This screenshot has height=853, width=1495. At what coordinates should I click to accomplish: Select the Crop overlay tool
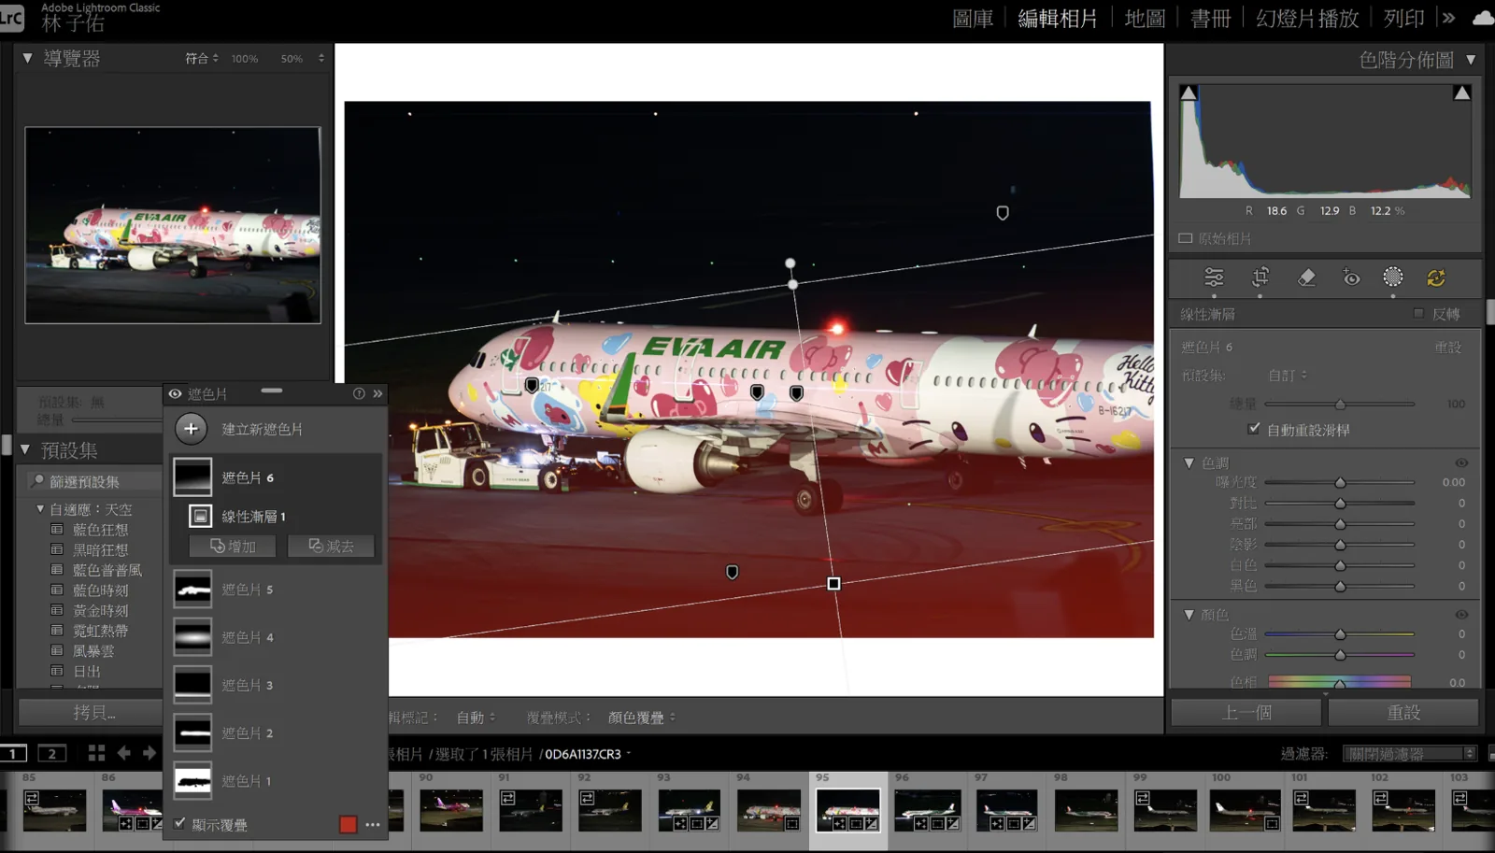click(1260, 277)
